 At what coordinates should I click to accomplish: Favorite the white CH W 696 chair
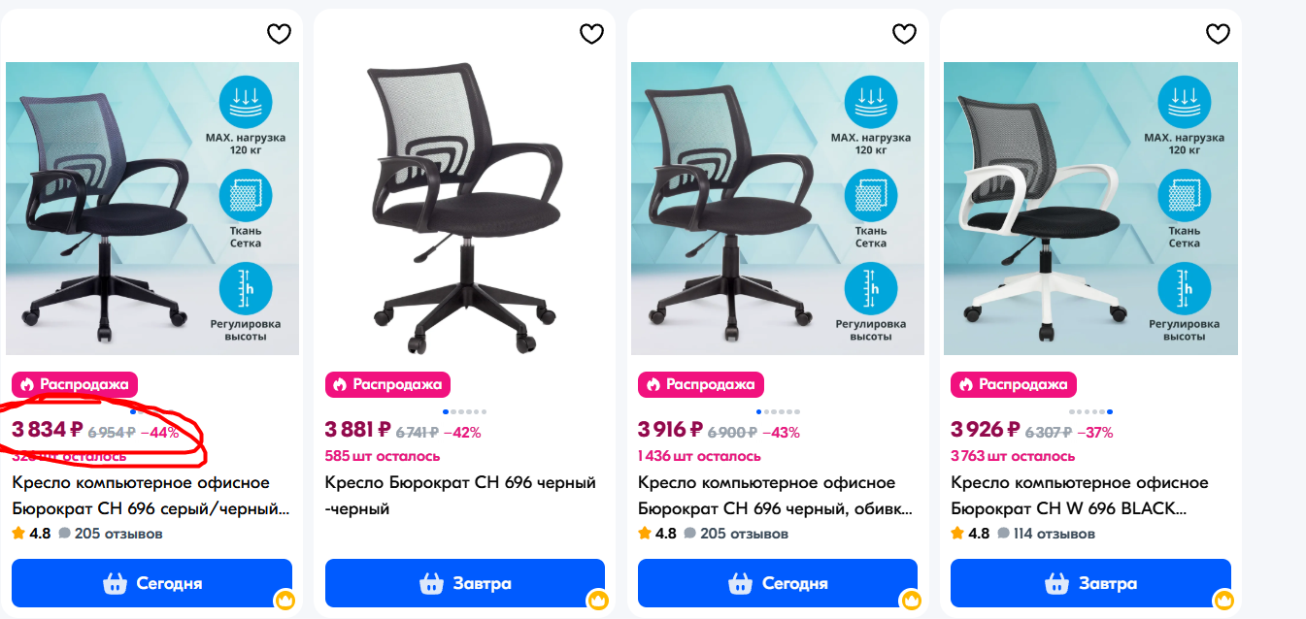pyautogui.click(x=1218, y=34)
